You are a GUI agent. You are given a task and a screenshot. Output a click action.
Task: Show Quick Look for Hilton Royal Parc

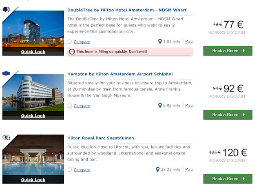tap(33, 180)
